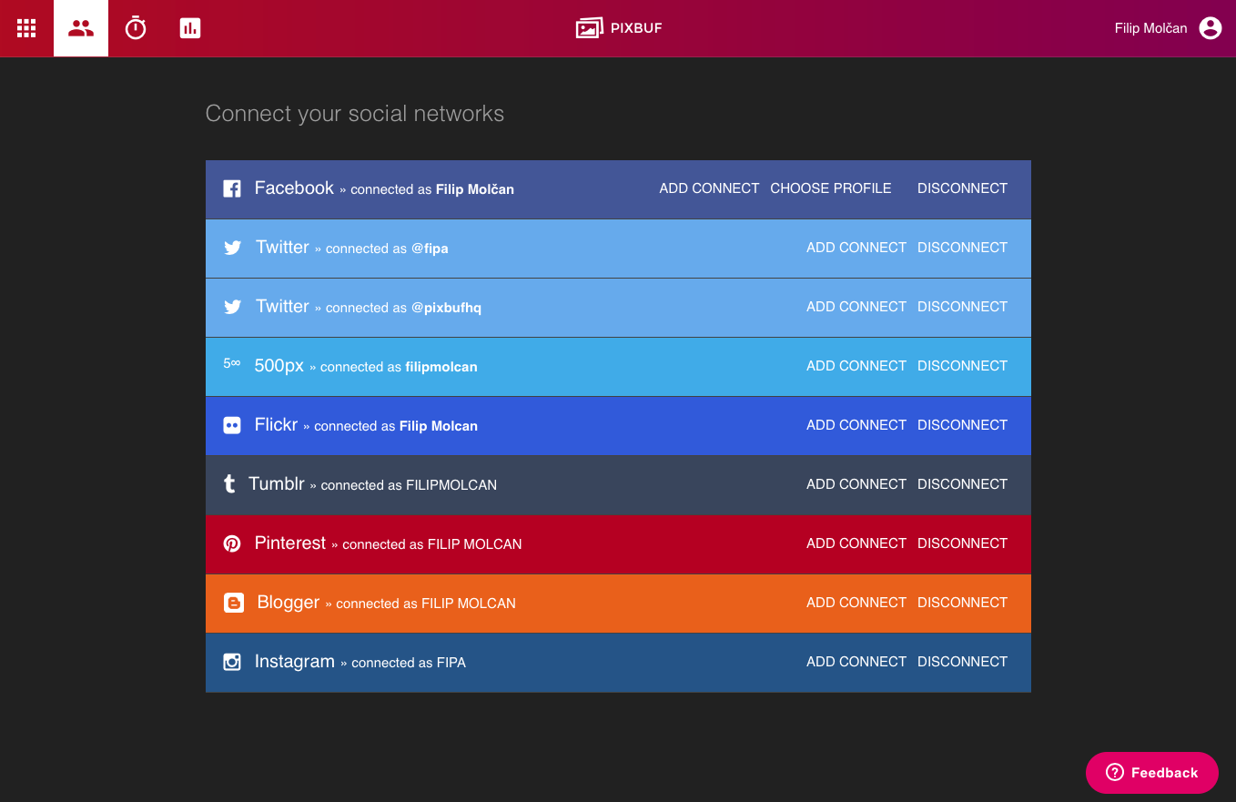This screenshot has height=802, width=1236.
Task: Click the Instagram network name
Action: click(x=295, y=661)
